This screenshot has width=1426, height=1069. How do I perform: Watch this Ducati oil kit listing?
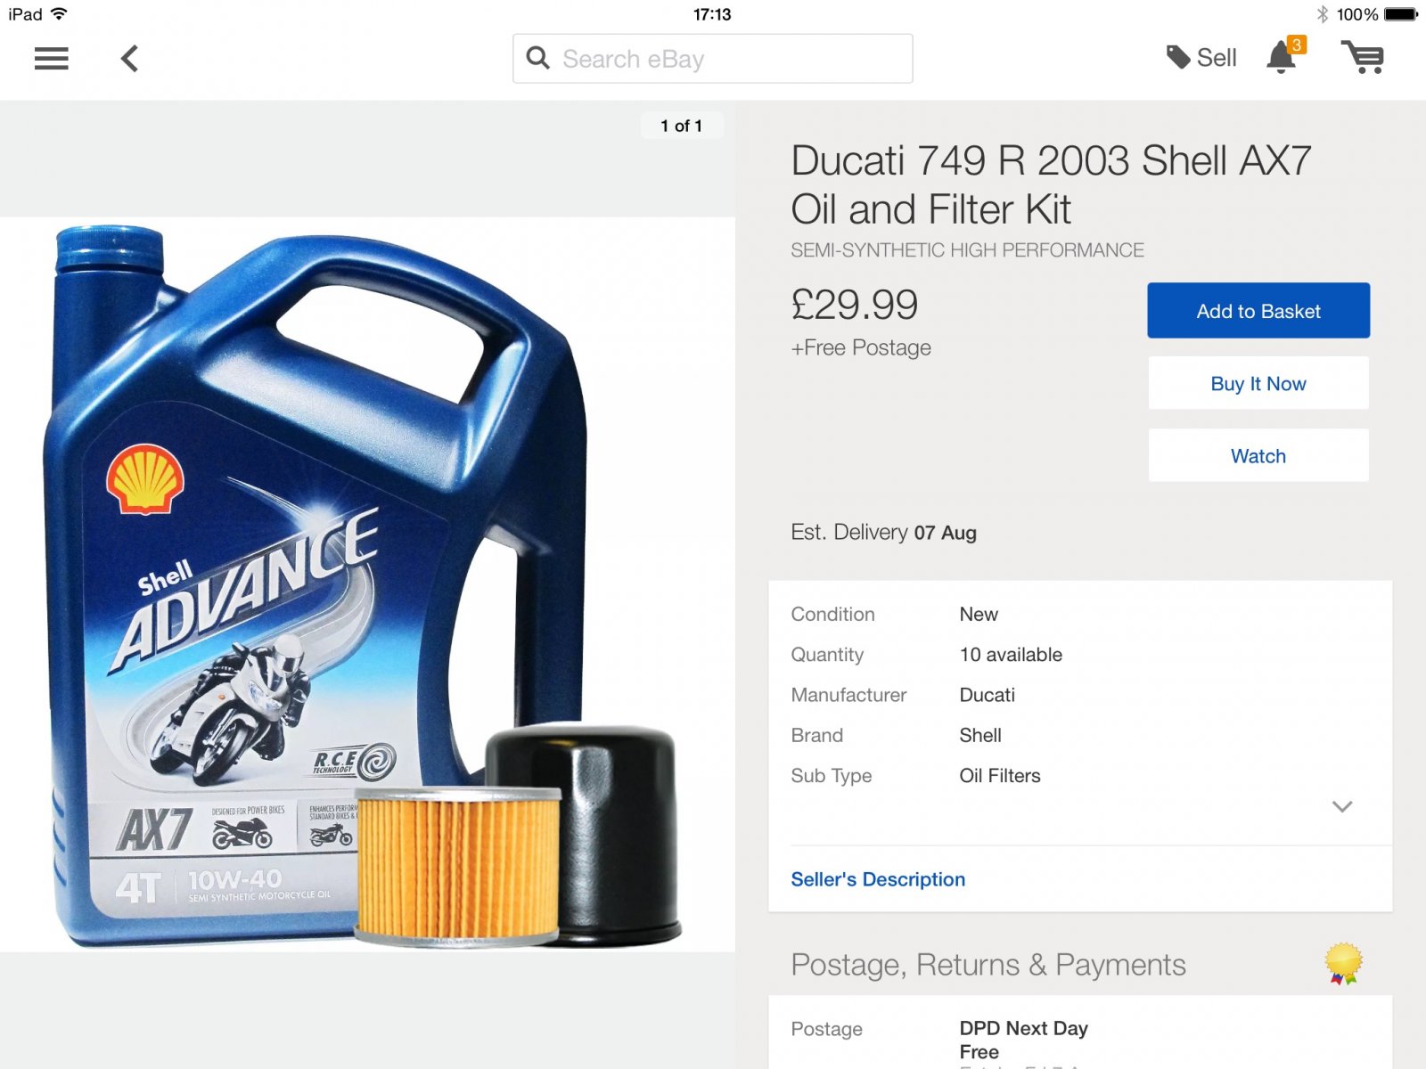point(1258,455)
